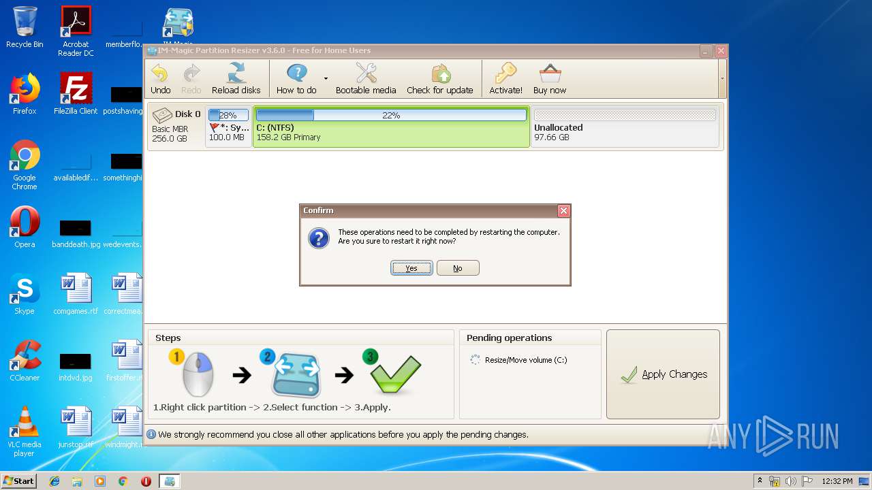The image size is (872, 490).
Task: Open the Recycle Bin desktop icon
Action: (x=25, y=27)
